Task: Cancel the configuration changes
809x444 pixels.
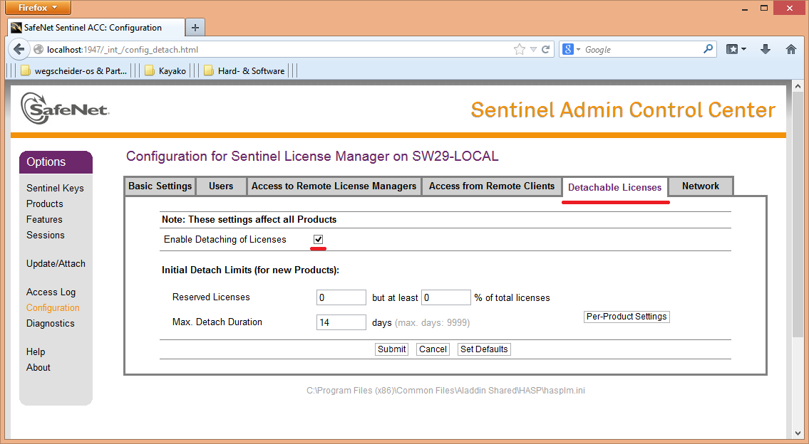Action: point(433,349)
